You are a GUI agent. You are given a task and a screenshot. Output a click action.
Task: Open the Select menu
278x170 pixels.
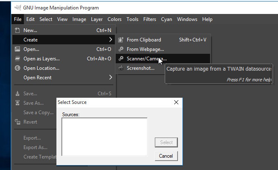click(x=46, y=19)
